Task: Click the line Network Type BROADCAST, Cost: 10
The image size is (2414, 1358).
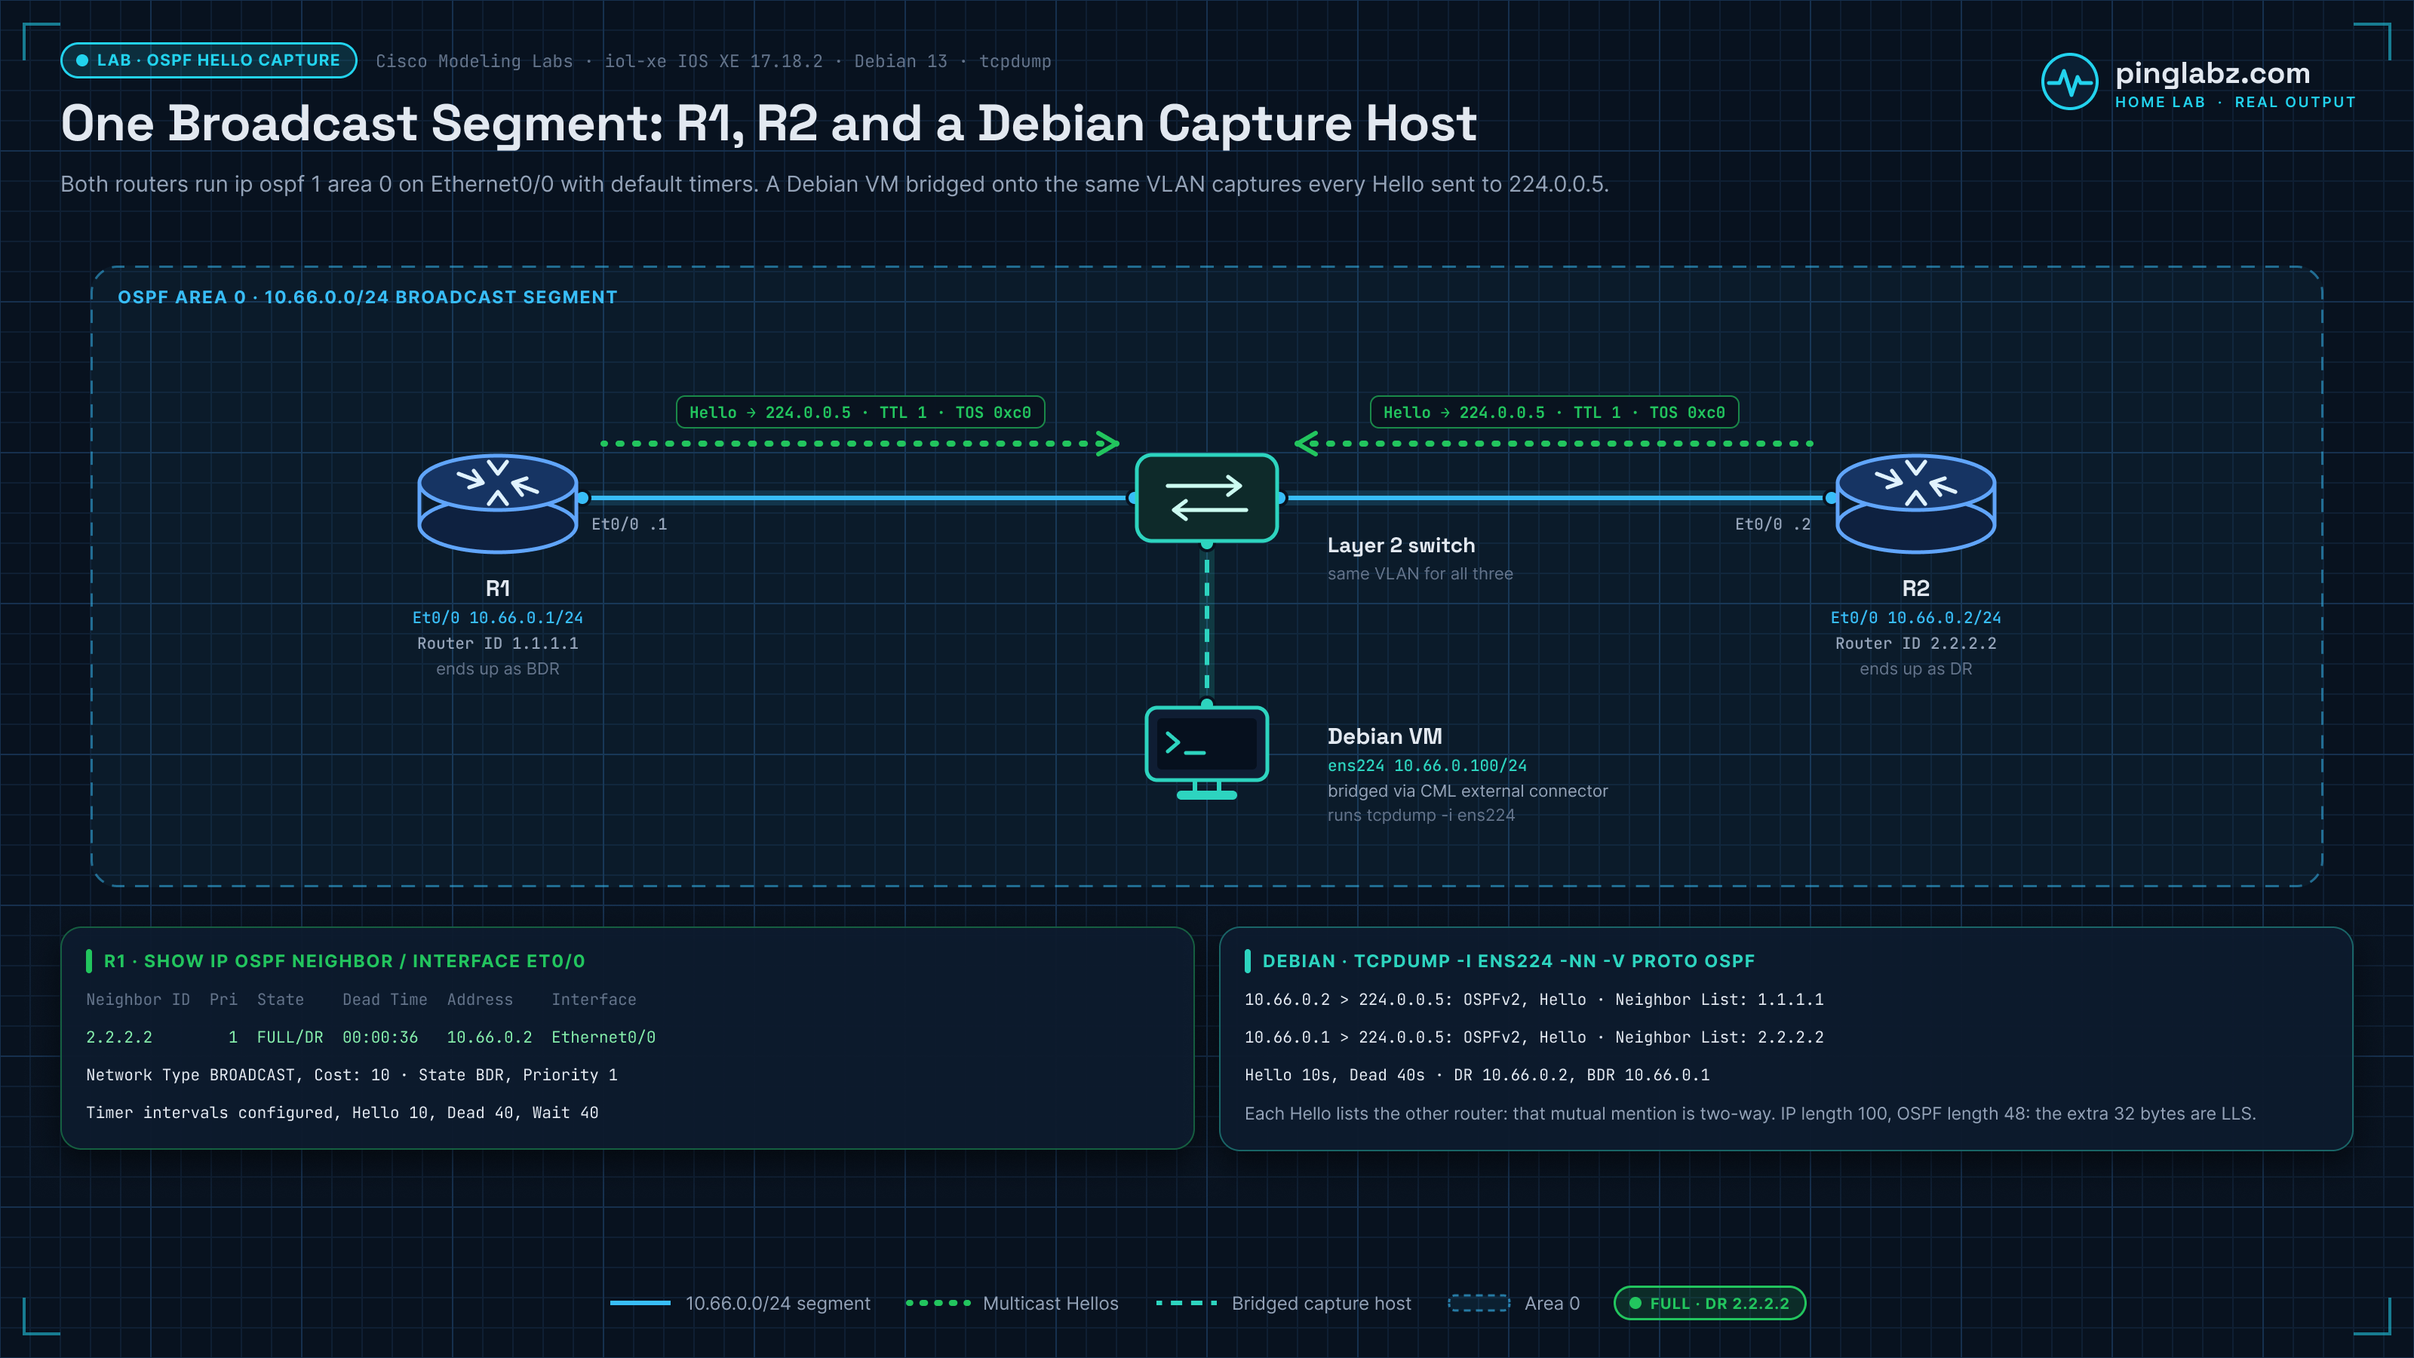Action: click(352, 1075)
